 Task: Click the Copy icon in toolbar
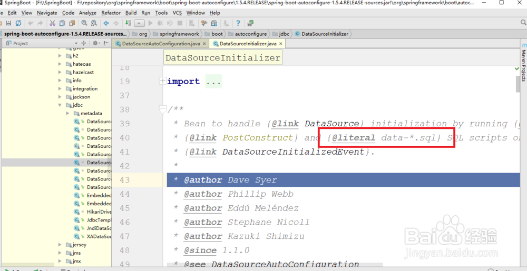pos(62,23)
